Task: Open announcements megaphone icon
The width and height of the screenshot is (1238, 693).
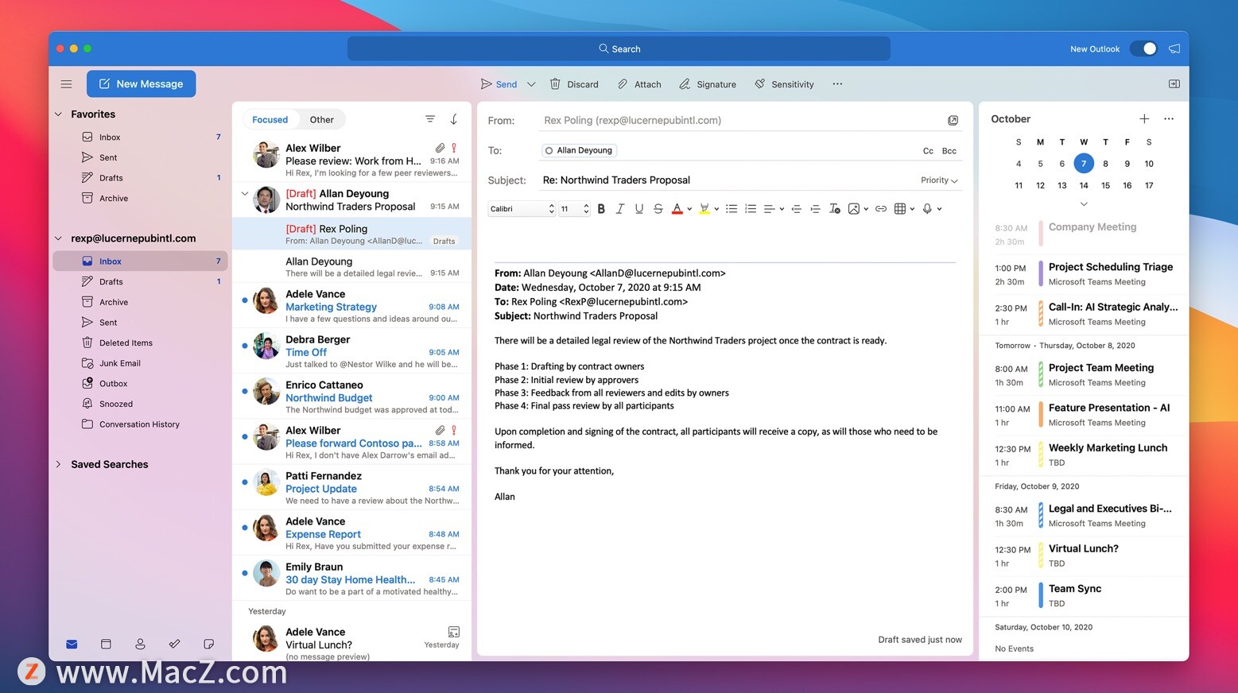Action: tap(1174, 48)
